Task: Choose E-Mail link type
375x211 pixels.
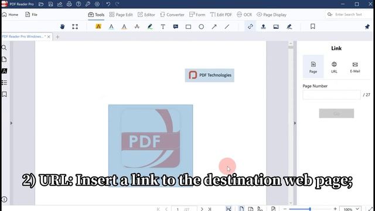Action: point(355,67)
